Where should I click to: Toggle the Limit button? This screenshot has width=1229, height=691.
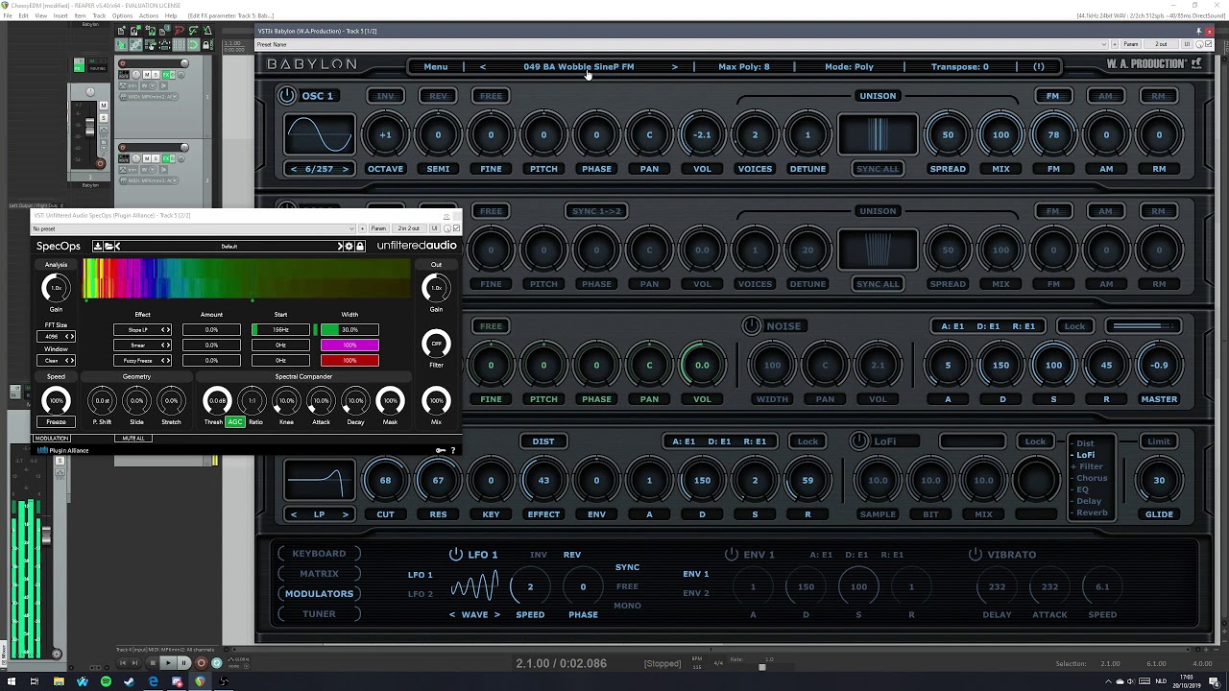click(1159, 441)
